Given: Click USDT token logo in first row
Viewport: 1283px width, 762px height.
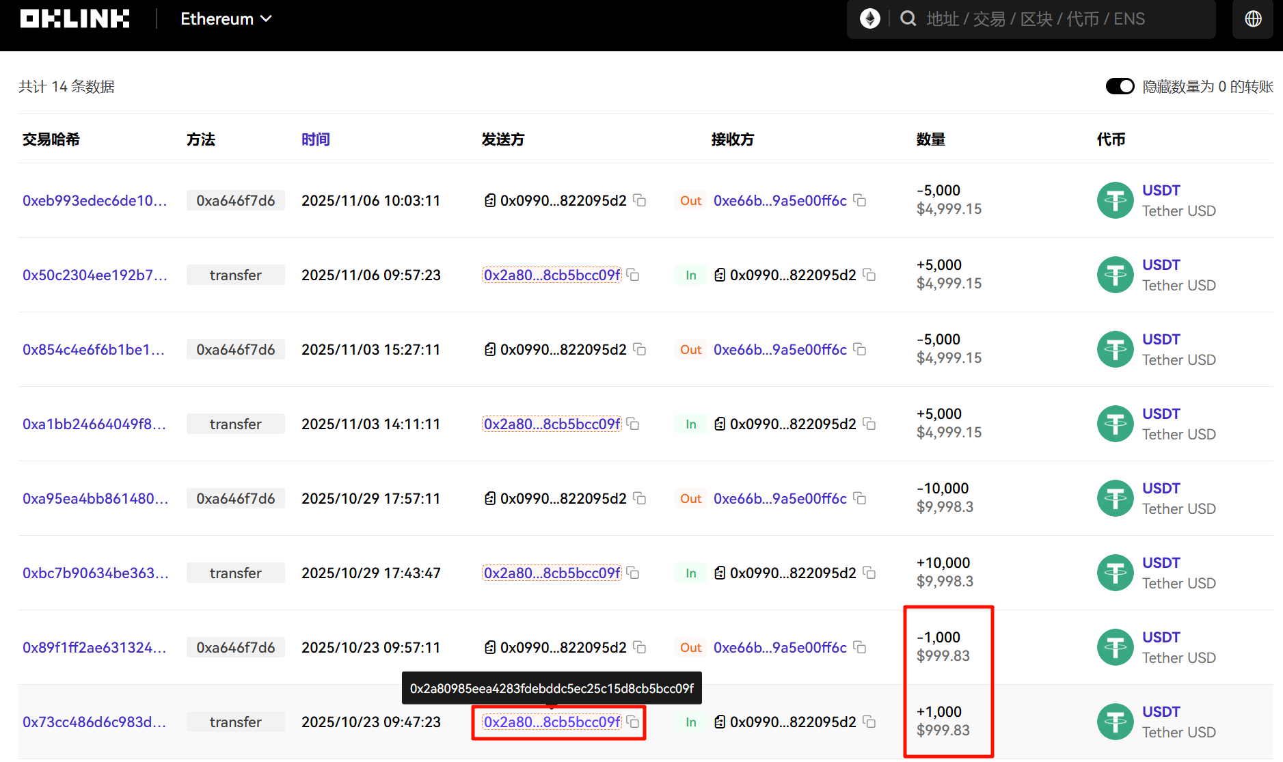Looking at the screenshot, I should coord(1115,200).
